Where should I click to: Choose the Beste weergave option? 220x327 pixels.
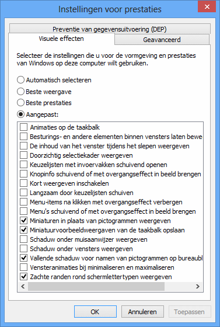pyautogui.click(x=20, y=92)
